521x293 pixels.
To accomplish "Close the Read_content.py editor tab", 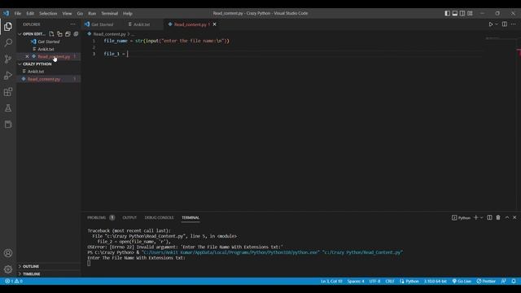I will click(x=215, y=24).
